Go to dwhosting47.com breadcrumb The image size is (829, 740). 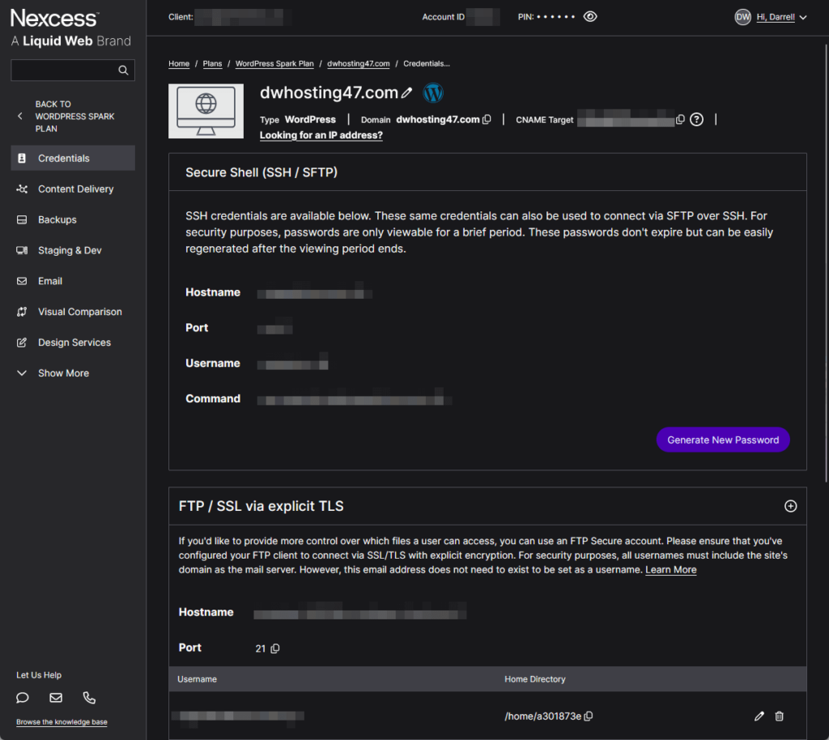tap(358, 63)
